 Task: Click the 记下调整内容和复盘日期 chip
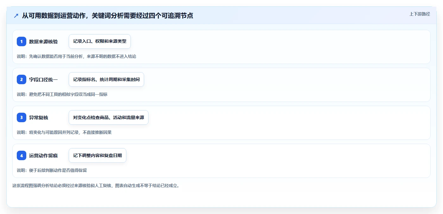coord(98,155)
